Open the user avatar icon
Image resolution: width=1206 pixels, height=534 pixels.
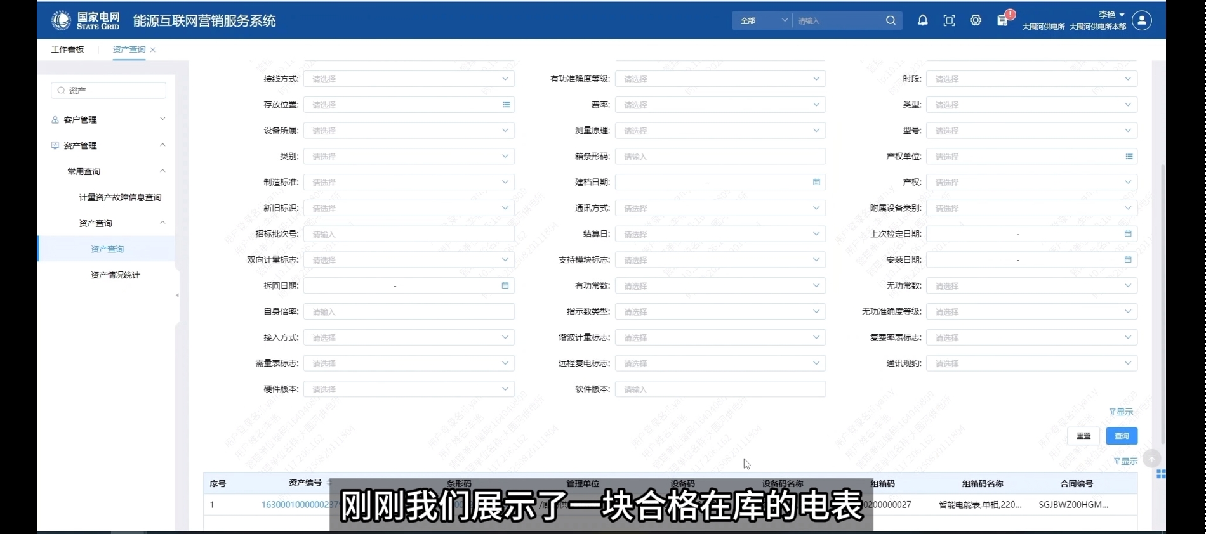1141,20
